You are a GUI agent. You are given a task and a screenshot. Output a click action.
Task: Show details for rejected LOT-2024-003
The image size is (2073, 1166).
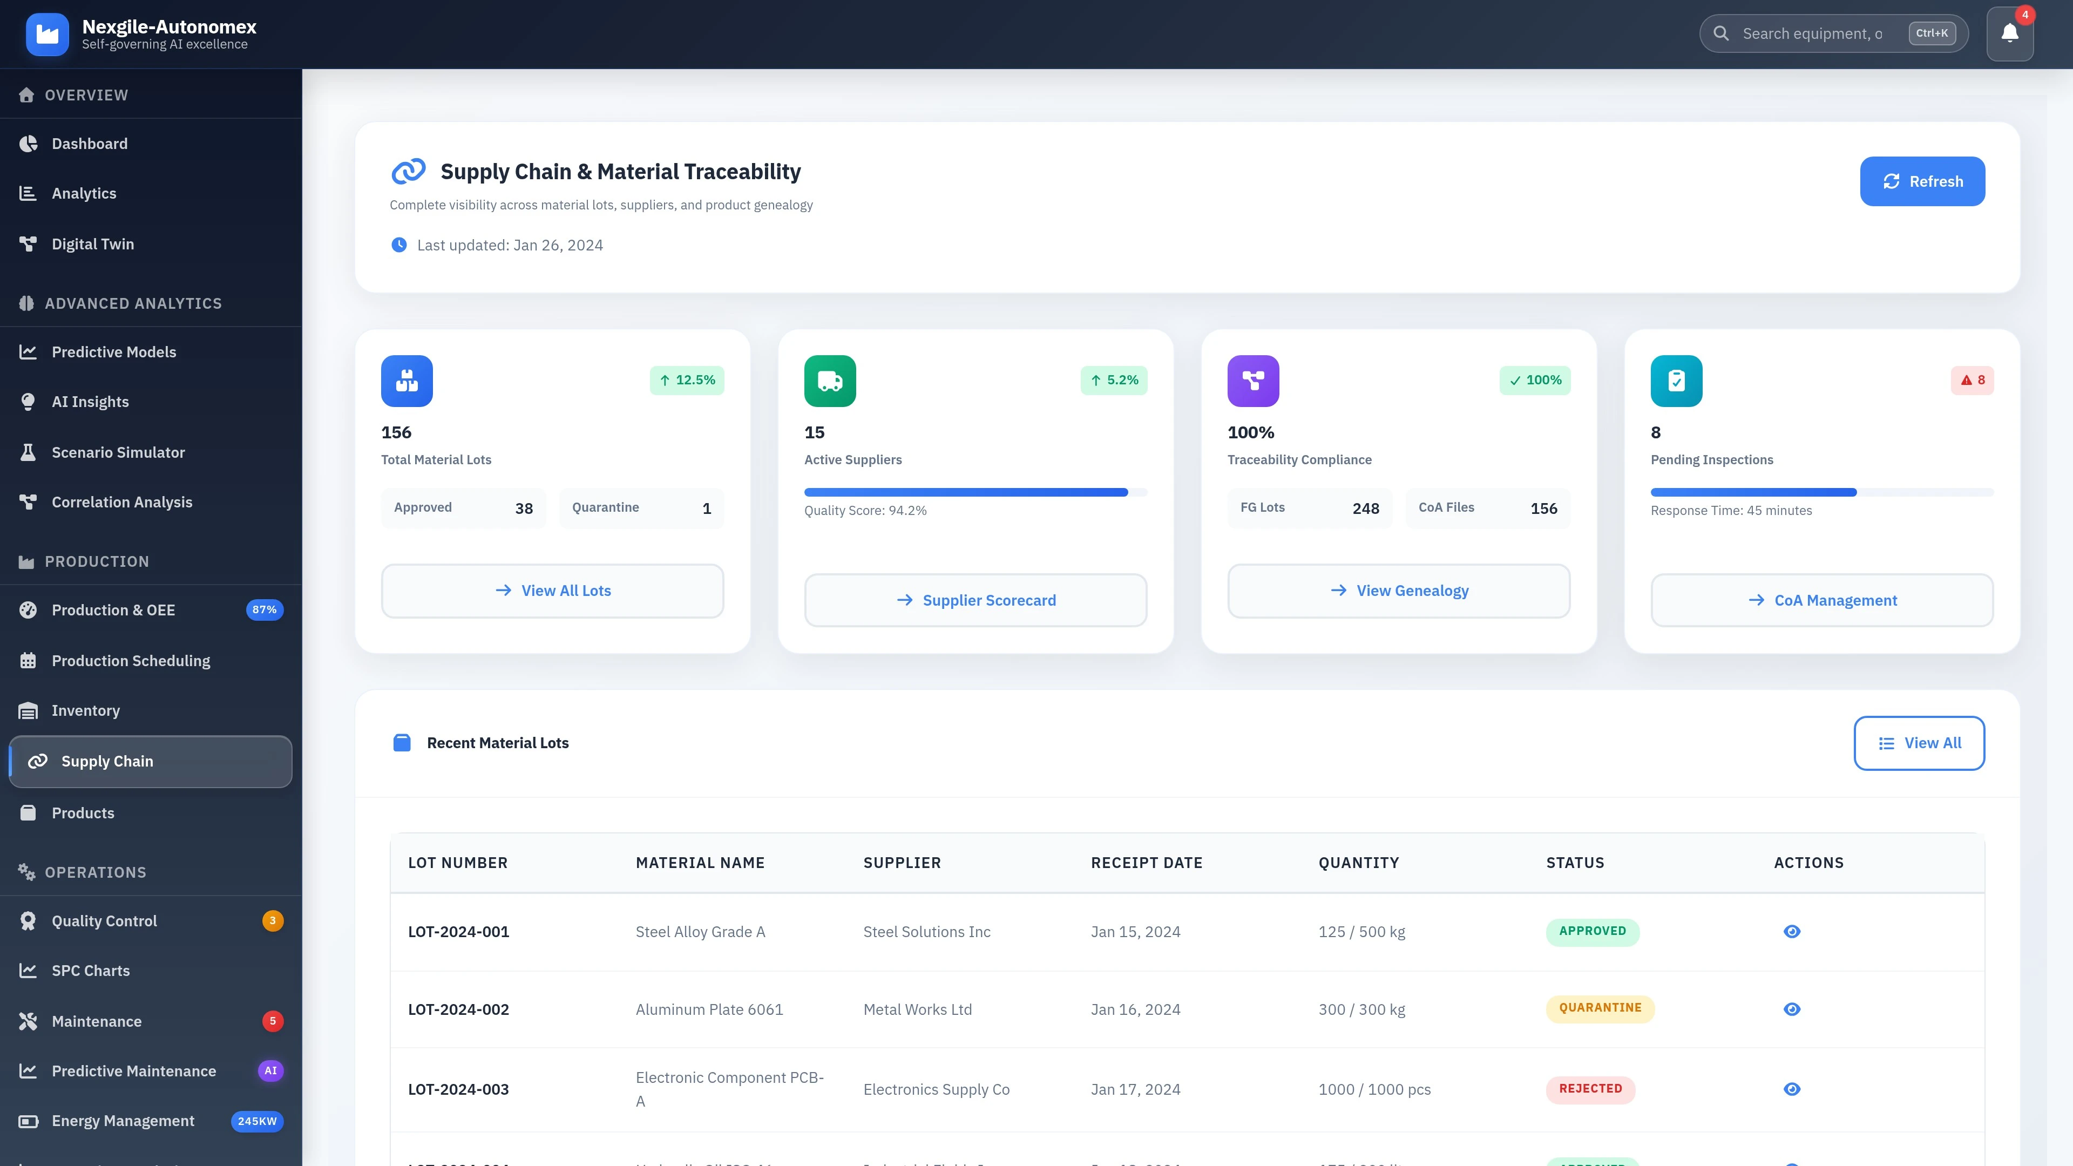1792,1089
